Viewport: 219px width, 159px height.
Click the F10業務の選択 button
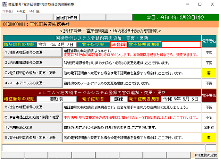click(x=206, y=155)
